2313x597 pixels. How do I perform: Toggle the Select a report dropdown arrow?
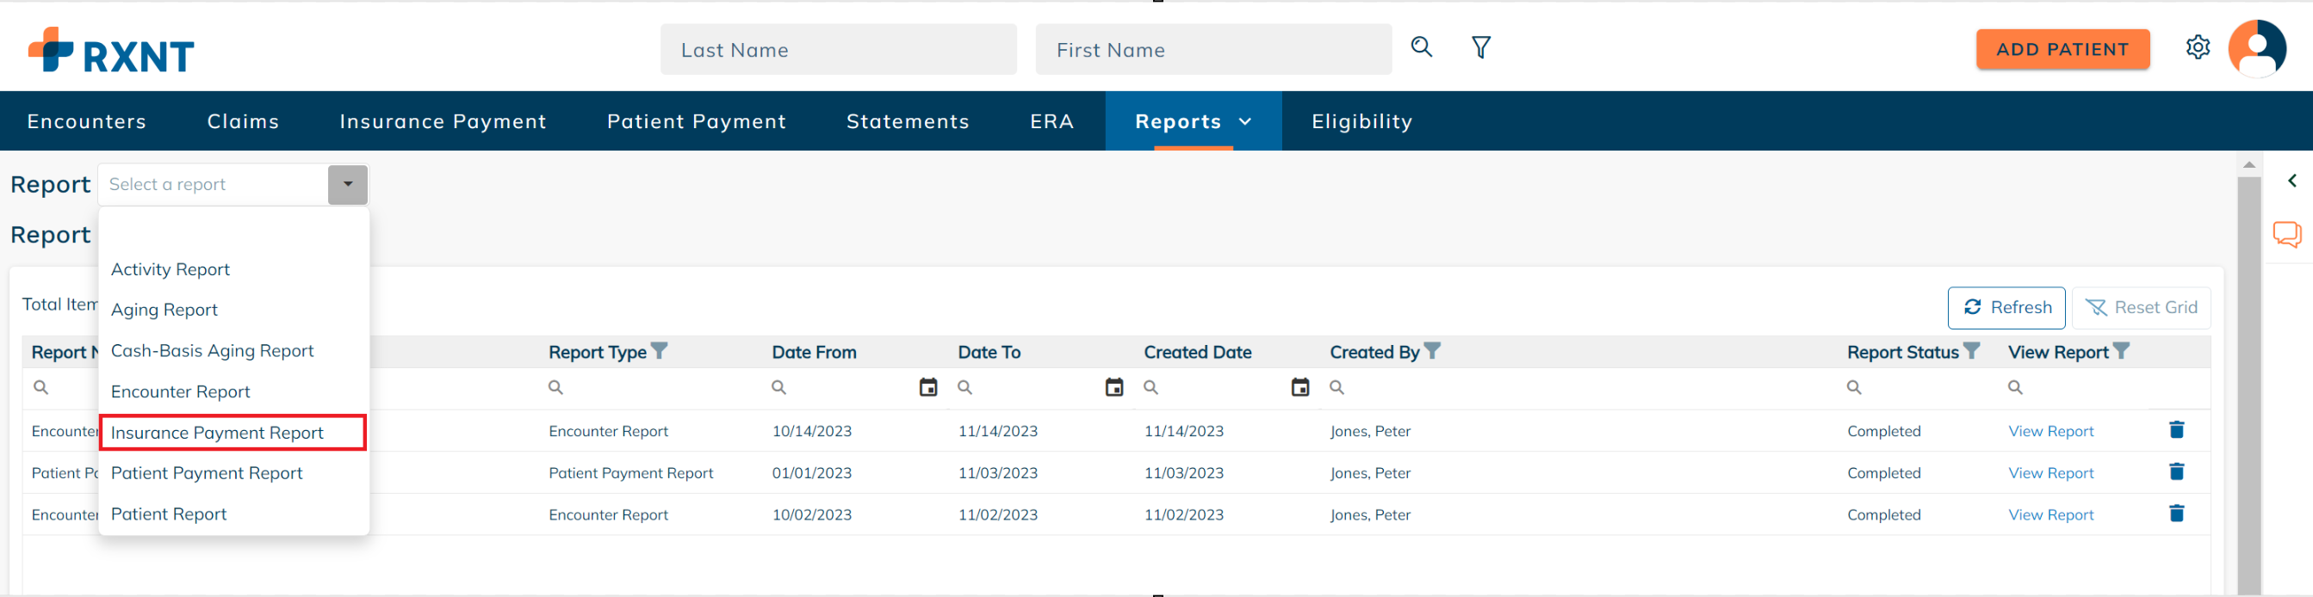(x=348, y=185)
